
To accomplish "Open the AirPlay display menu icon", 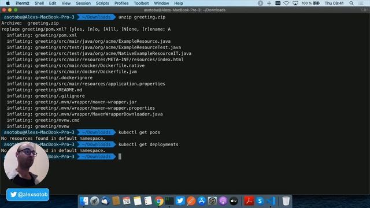I will coord(295,3).
